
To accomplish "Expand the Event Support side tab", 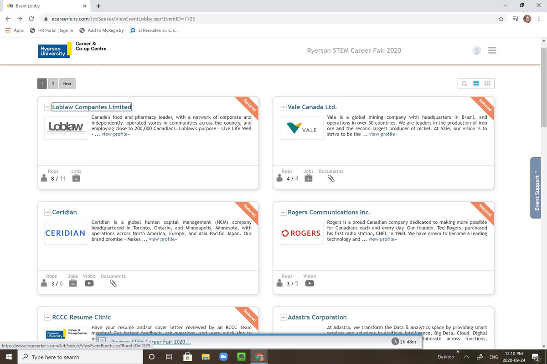I will point(536,188).
